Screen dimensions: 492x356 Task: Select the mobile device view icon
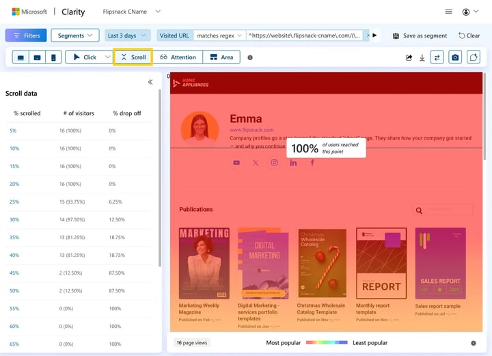[x=54, y=57]
